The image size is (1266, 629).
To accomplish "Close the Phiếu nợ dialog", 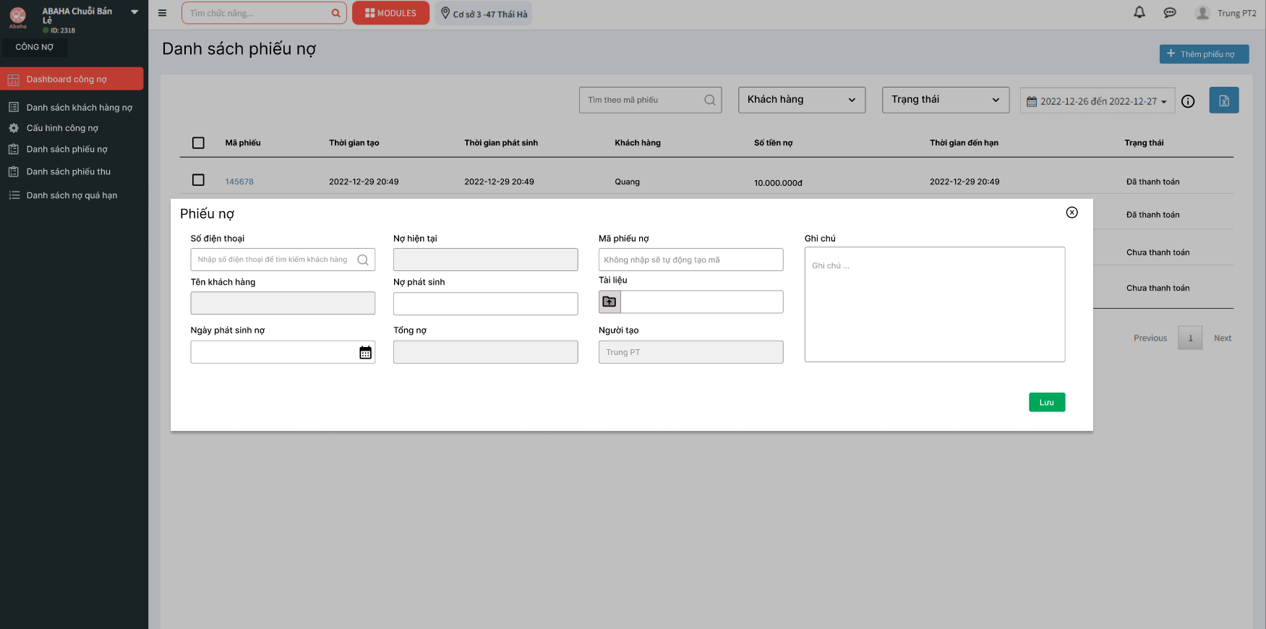I will 1072,213.
